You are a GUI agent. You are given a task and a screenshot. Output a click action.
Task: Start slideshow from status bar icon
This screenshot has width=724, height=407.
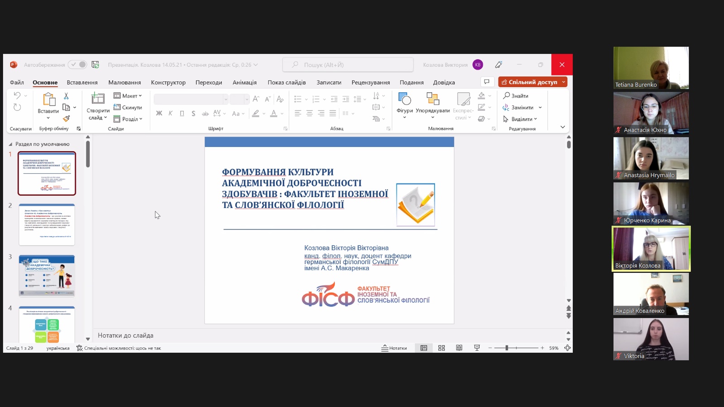click(477, 348)
